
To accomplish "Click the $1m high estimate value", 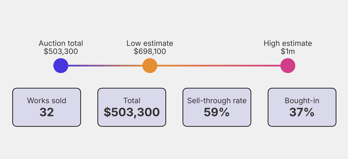I will pyautogui.click(x=288, y=51).
